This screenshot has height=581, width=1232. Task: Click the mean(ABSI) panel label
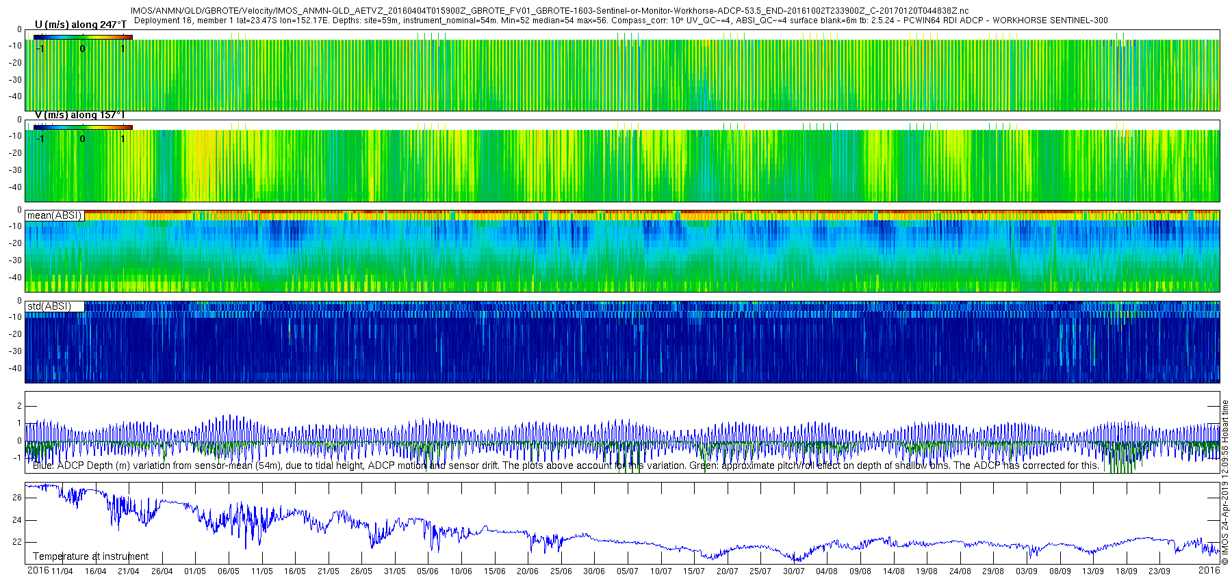click(54, 215)
